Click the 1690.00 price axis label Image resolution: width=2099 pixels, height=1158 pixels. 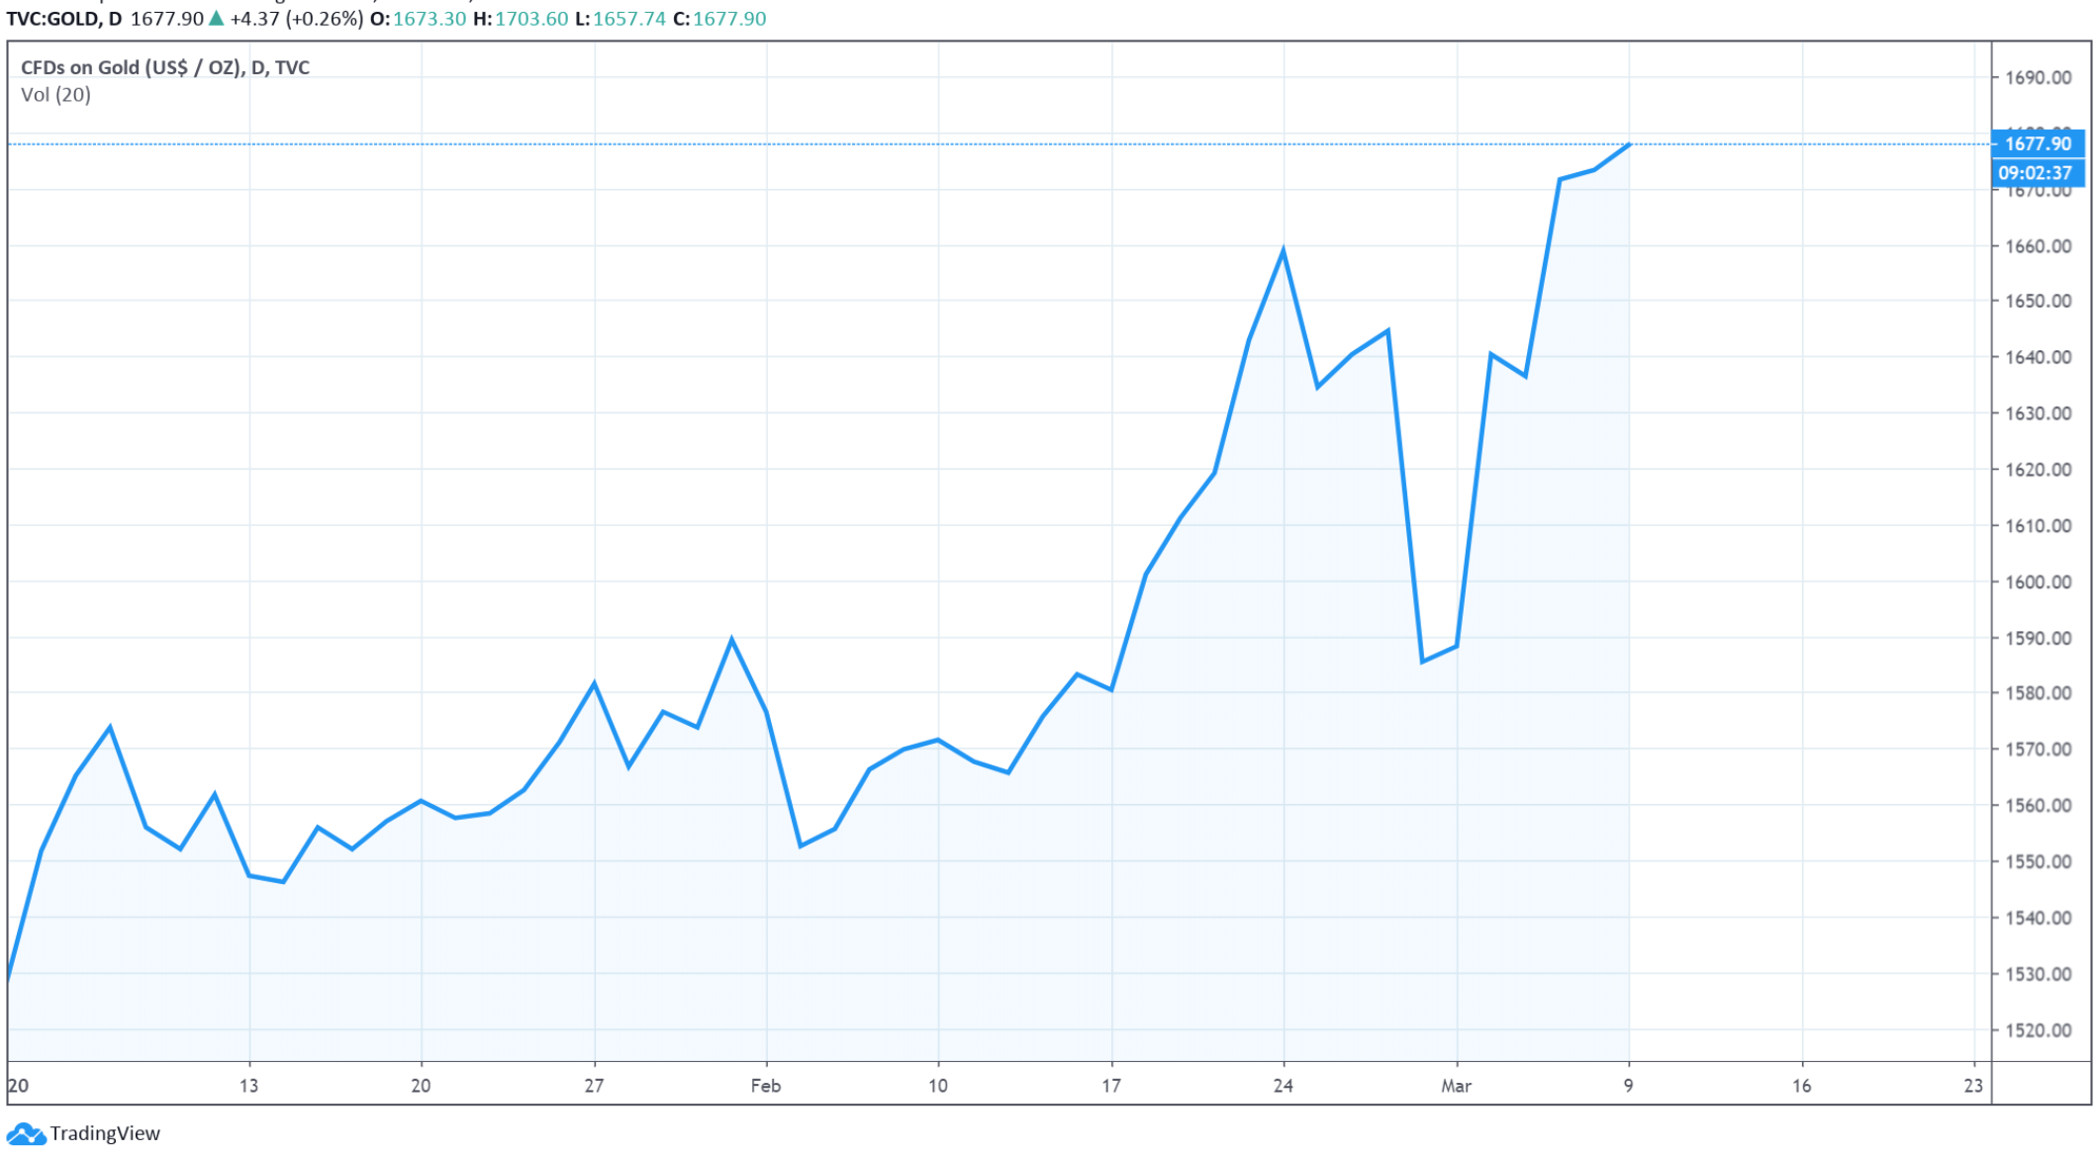coord(2038,77)
